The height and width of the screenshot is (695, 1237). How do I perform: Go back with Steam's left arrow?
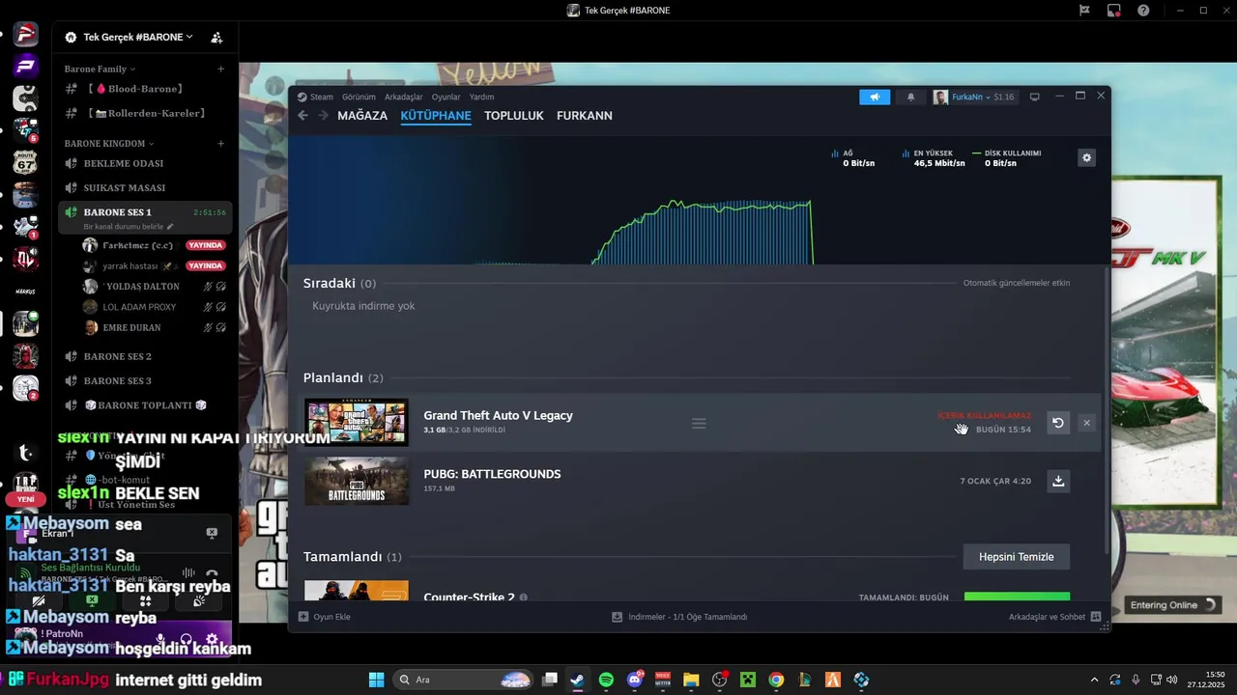[x=302, y=116]
